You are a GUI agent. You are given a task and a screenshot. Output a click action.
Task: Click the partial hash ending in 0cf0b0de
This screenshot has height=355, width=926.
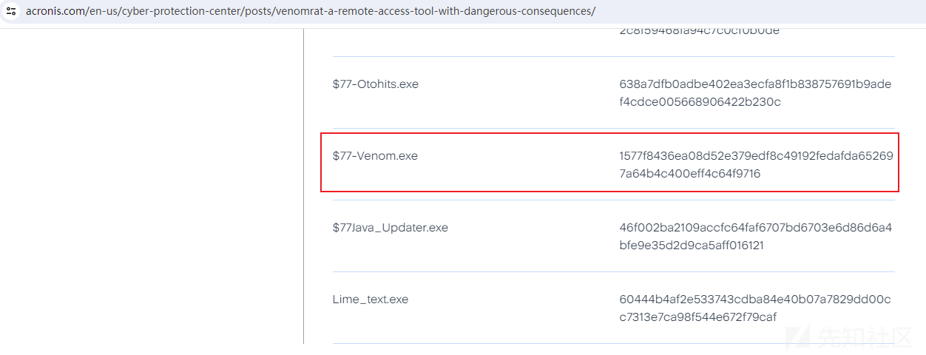pos(700,31)
